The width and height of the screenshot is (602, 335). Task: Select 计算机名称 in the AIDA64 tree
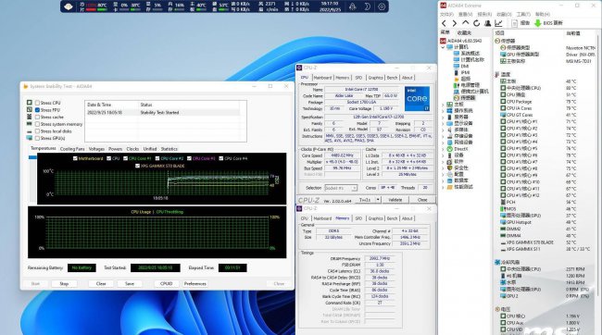[x=472, y=60]
